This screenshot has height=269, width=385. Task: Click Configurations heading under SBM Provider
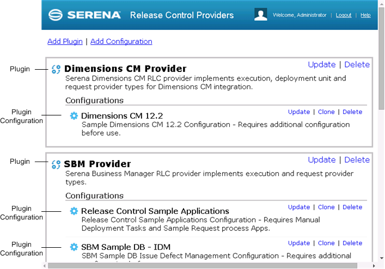94,195
